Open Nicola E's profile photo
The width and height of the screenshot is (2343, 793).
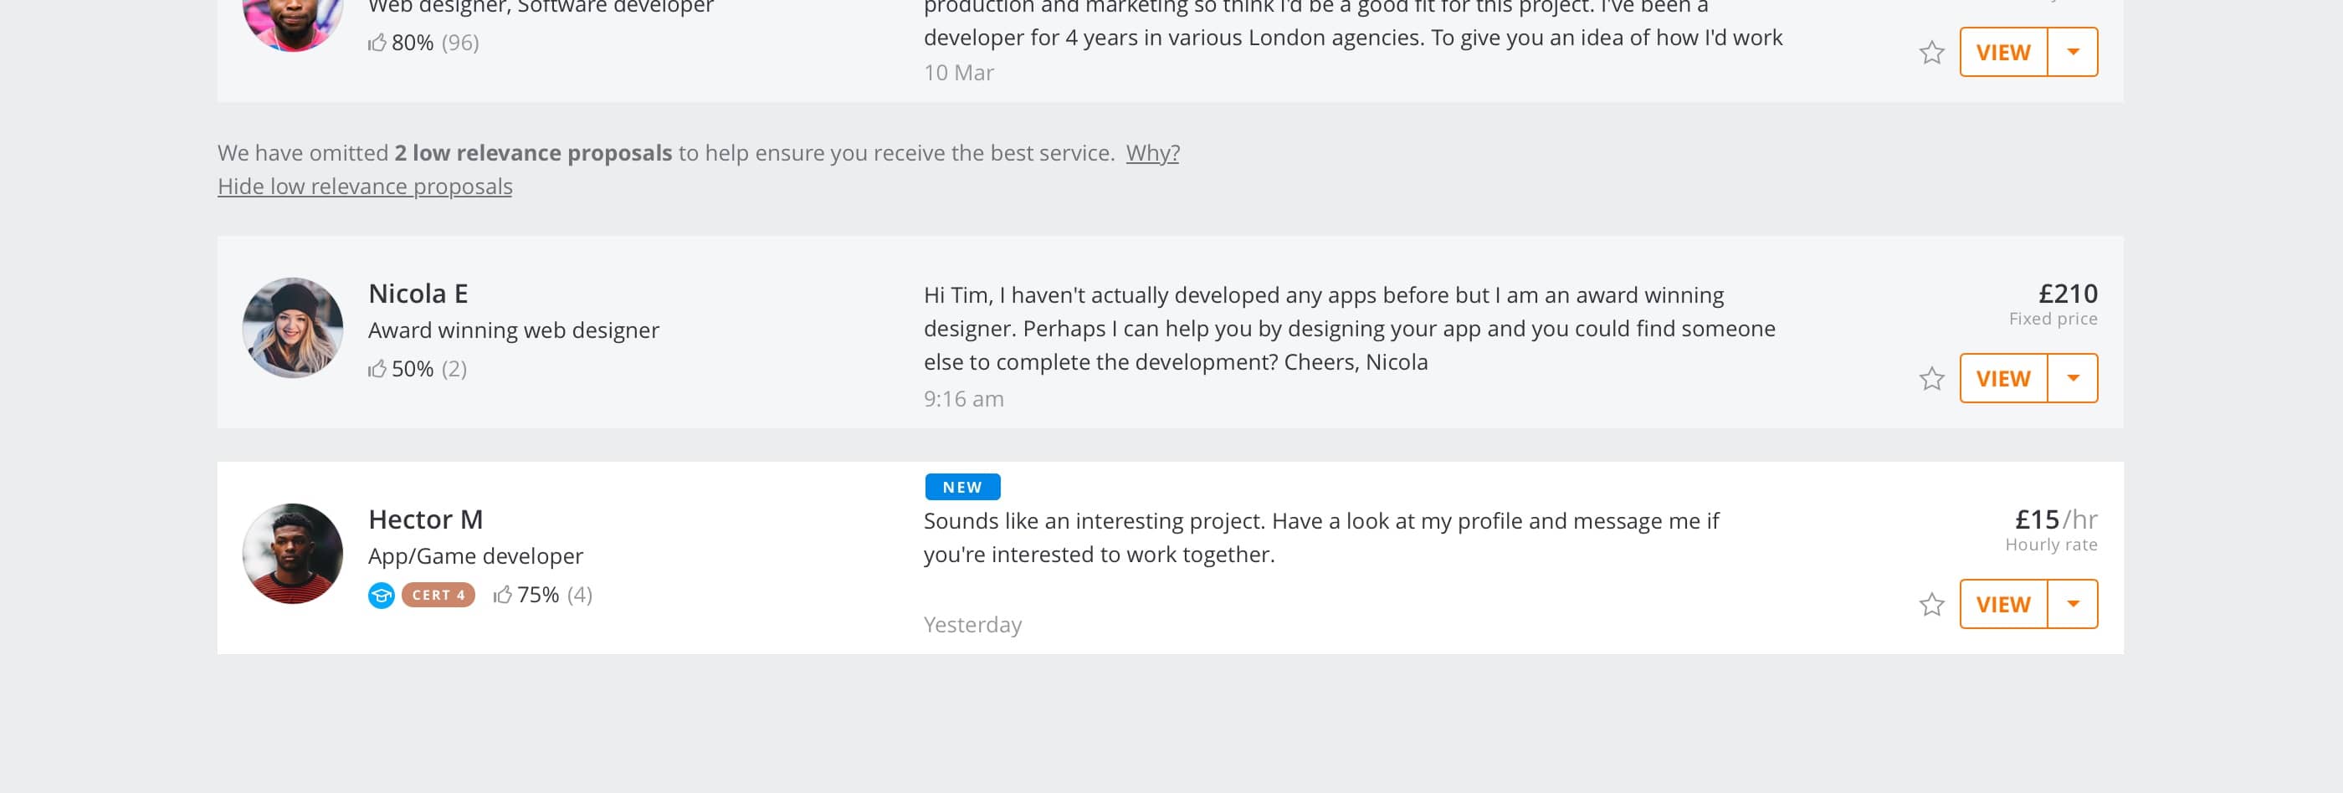293,327
